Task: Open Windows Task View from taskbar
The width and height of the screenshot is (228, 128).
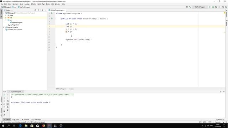Action: [x=14, y=126]
